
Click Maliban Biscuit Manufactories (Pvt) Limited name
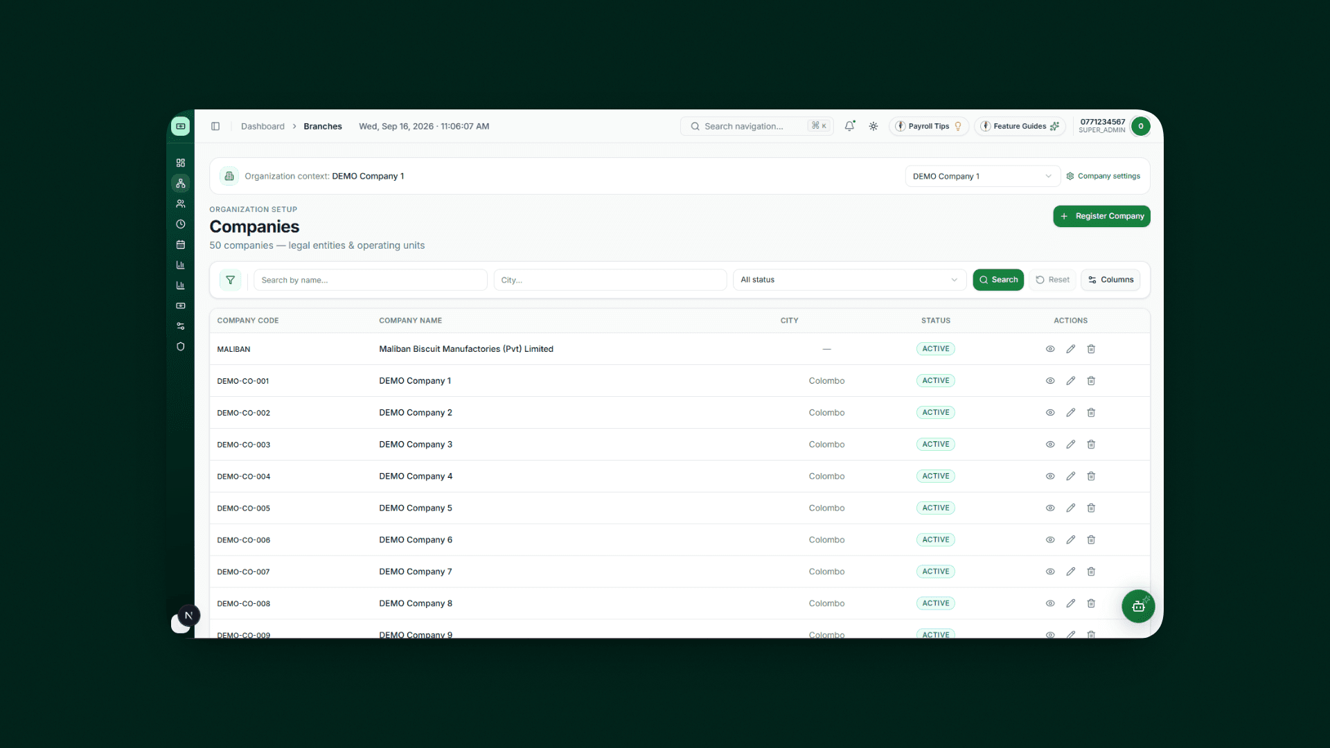466,349
